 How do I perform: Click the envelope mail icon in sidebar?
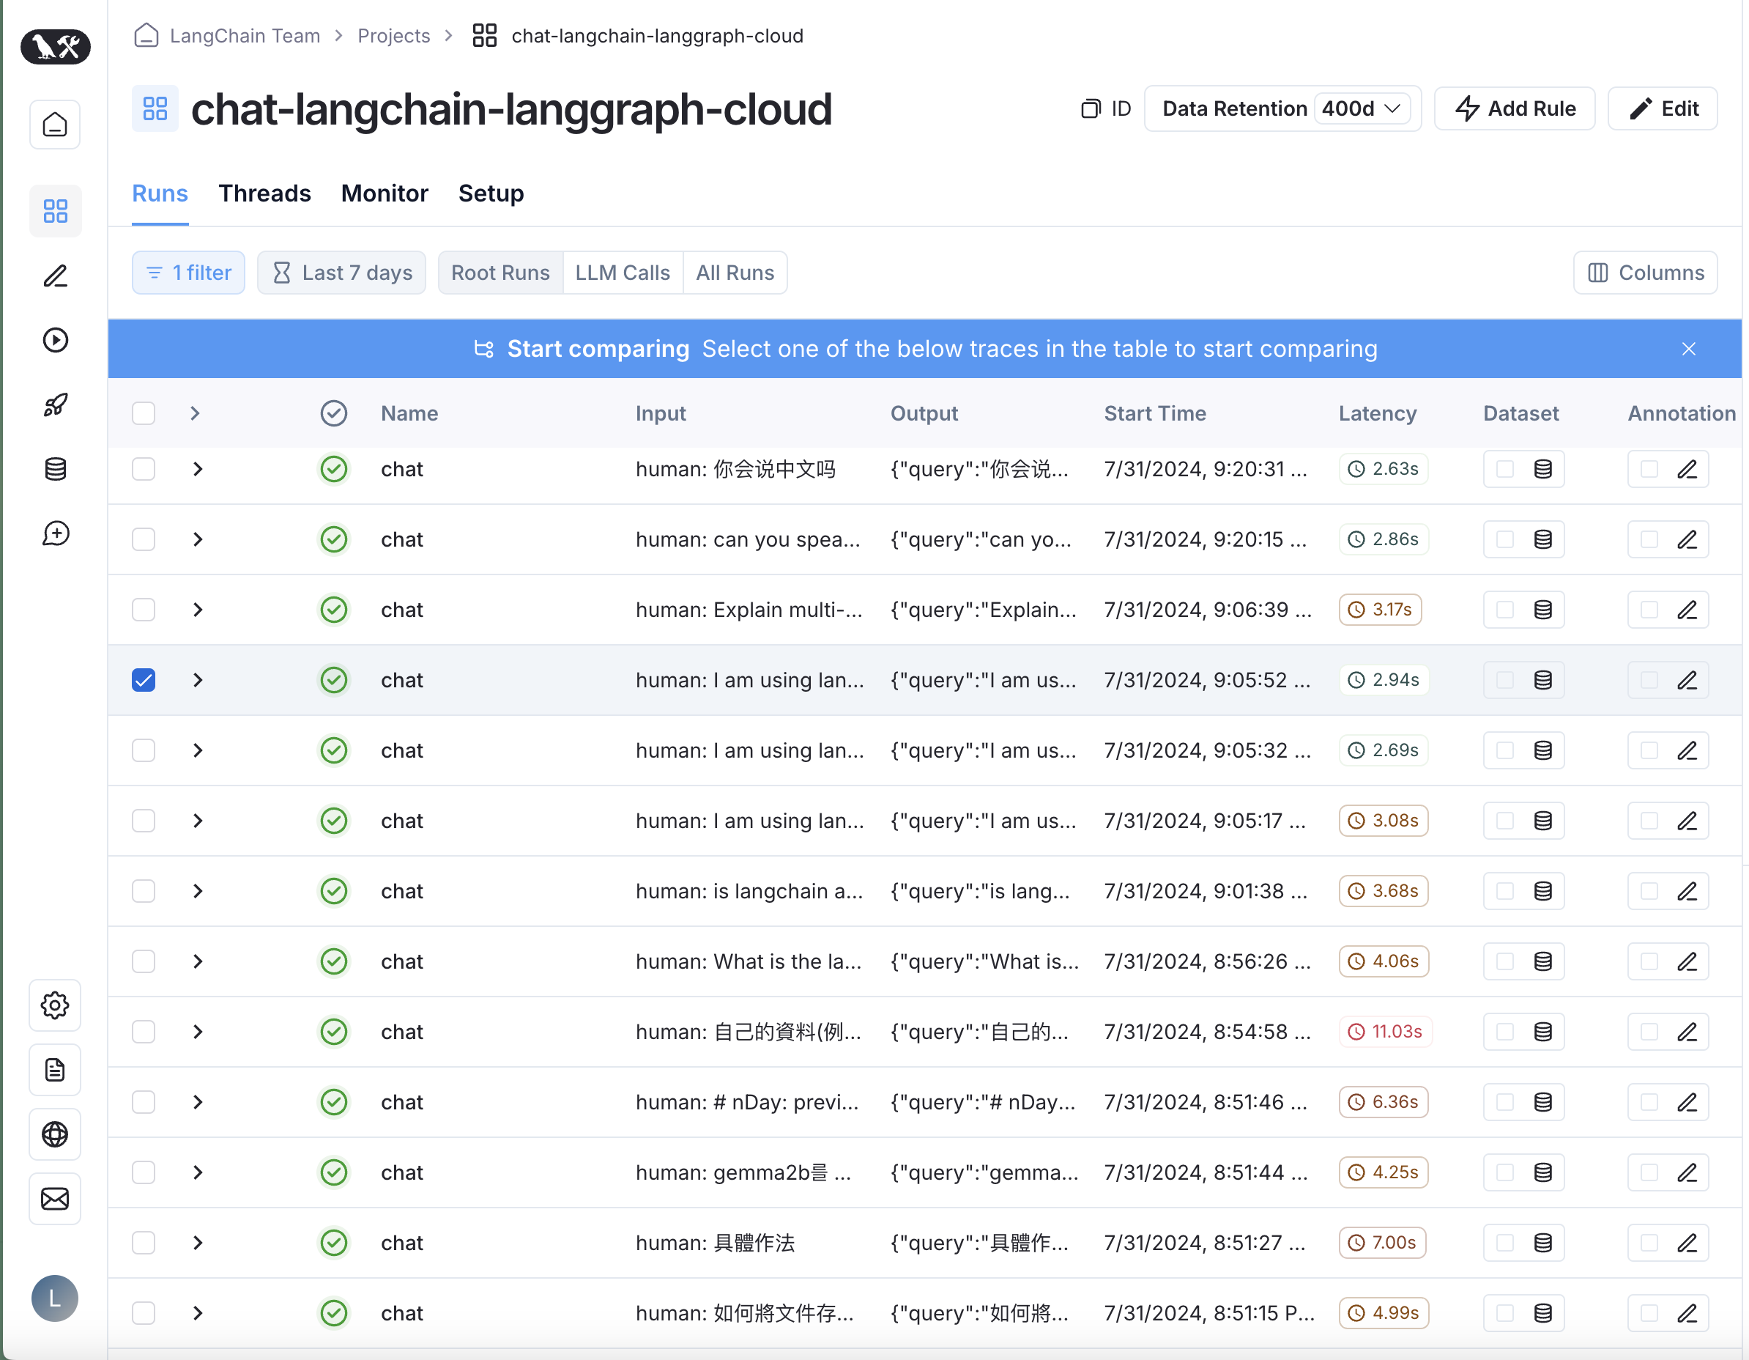coord(55,1199)
